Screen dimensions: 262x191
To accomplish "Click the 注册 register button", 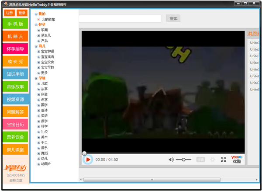I will [x=10, y=13].
